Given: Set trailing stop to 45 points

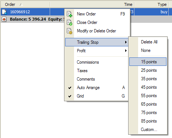Looking at the screenshot, I should pos(148,87).
